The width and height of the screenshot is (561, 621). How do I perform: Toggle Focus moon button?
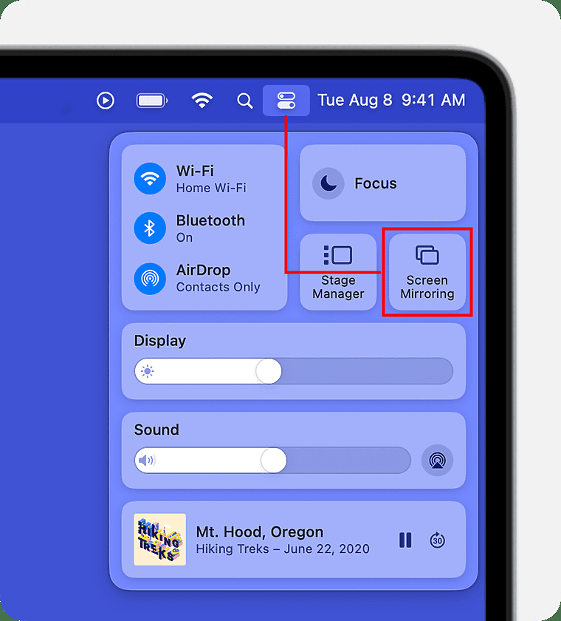coord(328,183)
